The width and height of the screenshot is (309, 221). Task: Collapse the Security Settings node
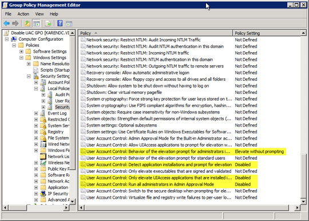29,76
